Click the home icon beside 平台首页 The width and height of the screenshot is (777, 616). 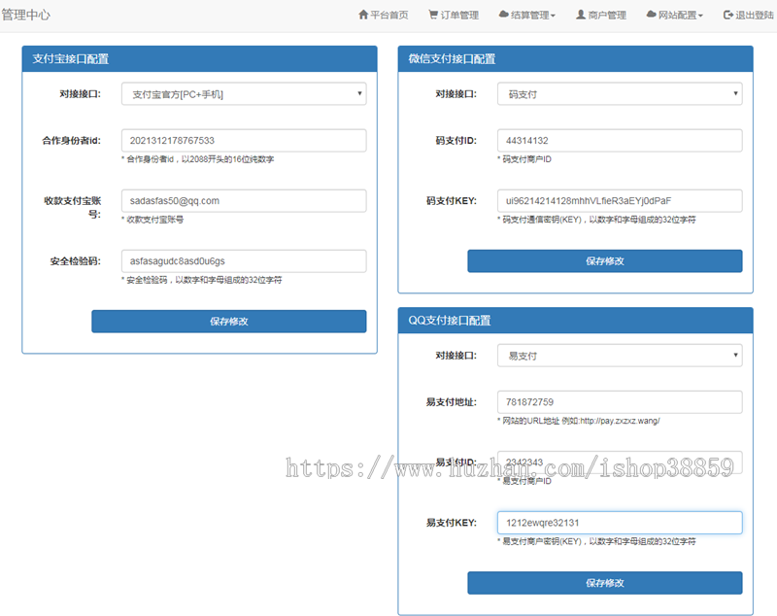tap(363, 15)
